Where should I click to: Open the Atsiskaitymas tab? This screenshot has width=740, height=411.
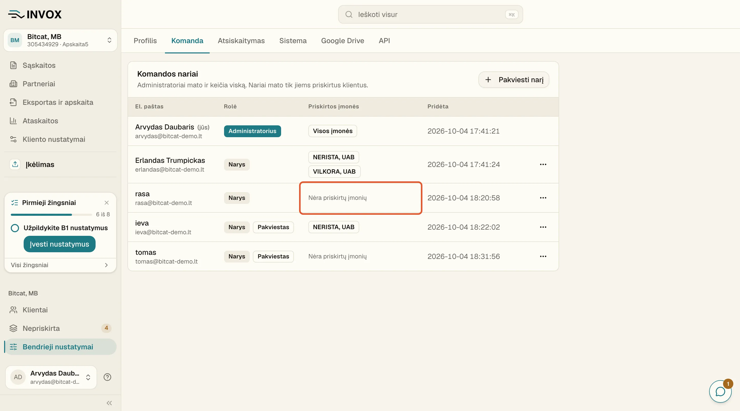point(241,41)
